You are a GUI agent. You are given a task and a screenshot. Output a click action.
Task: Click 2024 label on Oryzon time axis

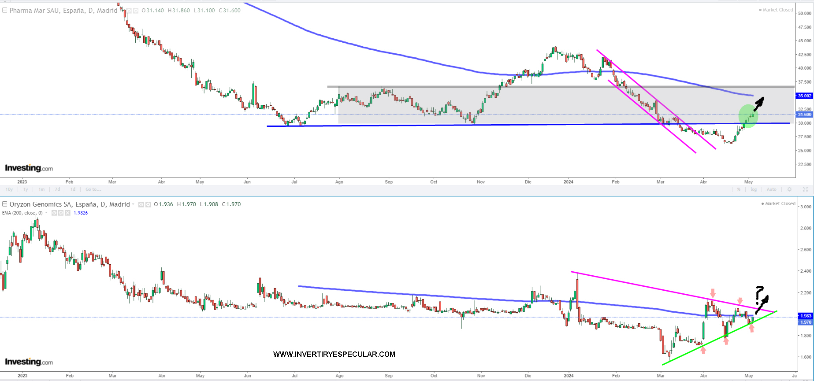tap(569, 376)
